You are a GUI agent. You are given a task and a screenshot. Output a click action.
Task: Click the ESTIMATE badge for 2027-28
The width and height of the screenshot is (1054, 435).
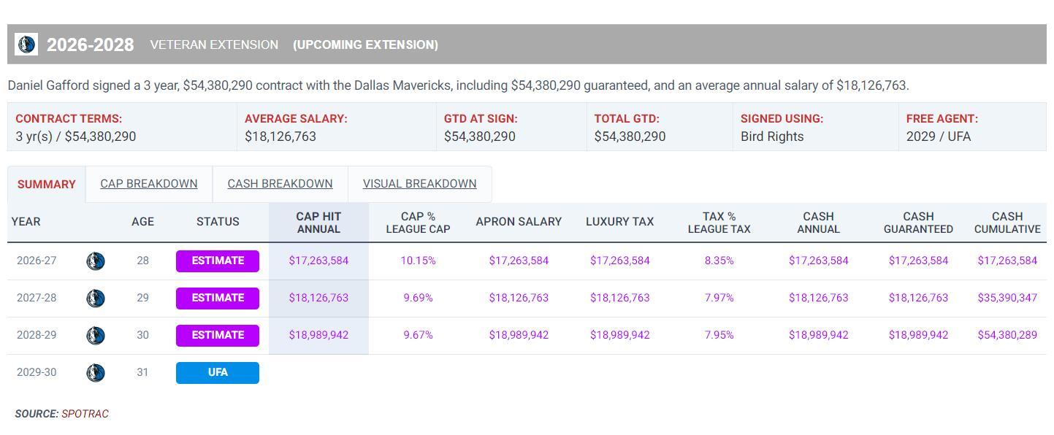tap(217, 299)
